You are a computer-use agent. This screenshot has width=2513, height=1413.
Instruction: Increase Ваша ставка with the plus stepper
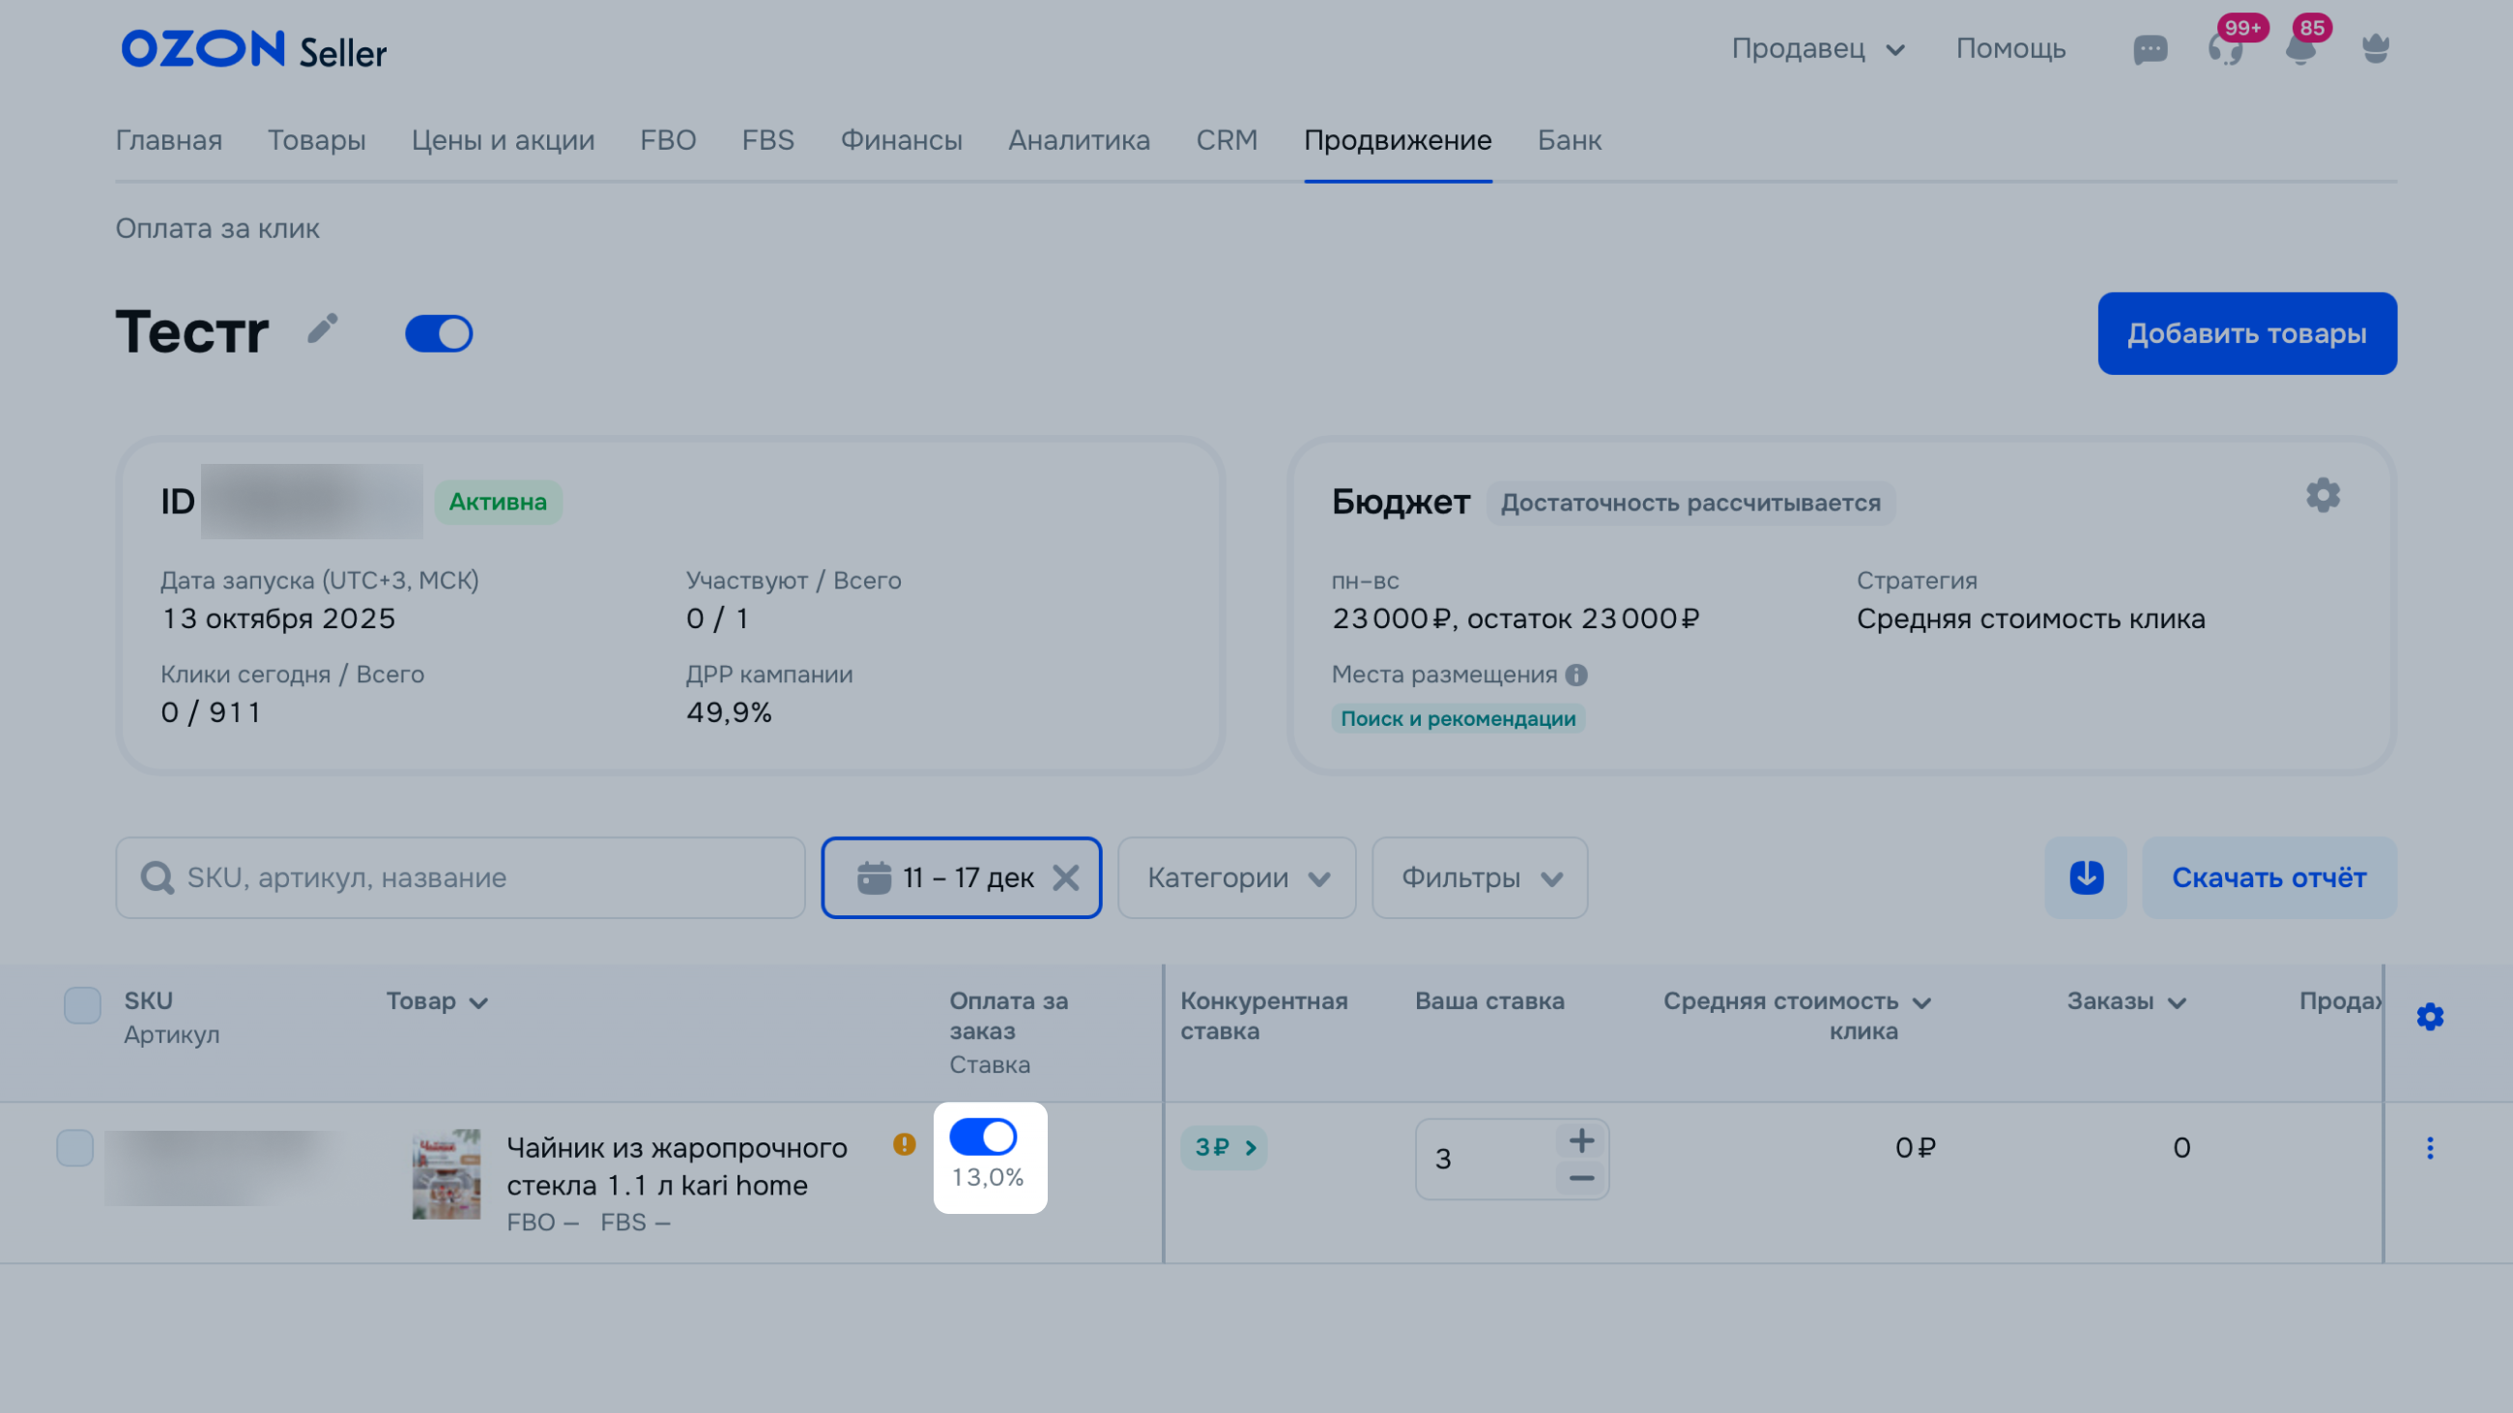[x=1581, y=1139]
